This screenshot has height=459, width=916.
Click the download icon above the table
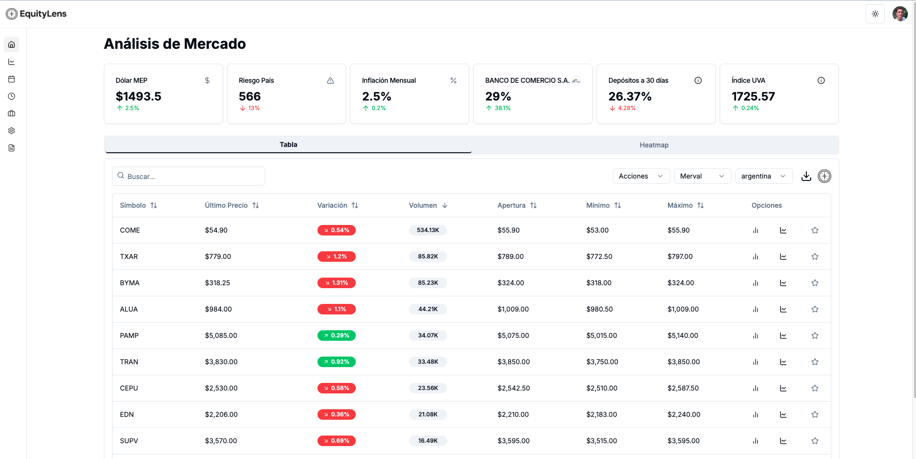click(806, 176)
